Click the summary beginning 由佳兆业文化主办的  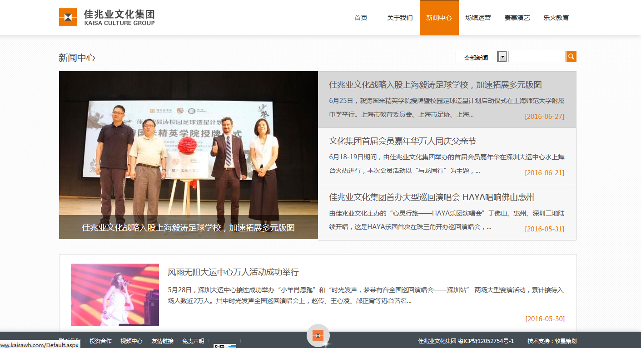447,220
